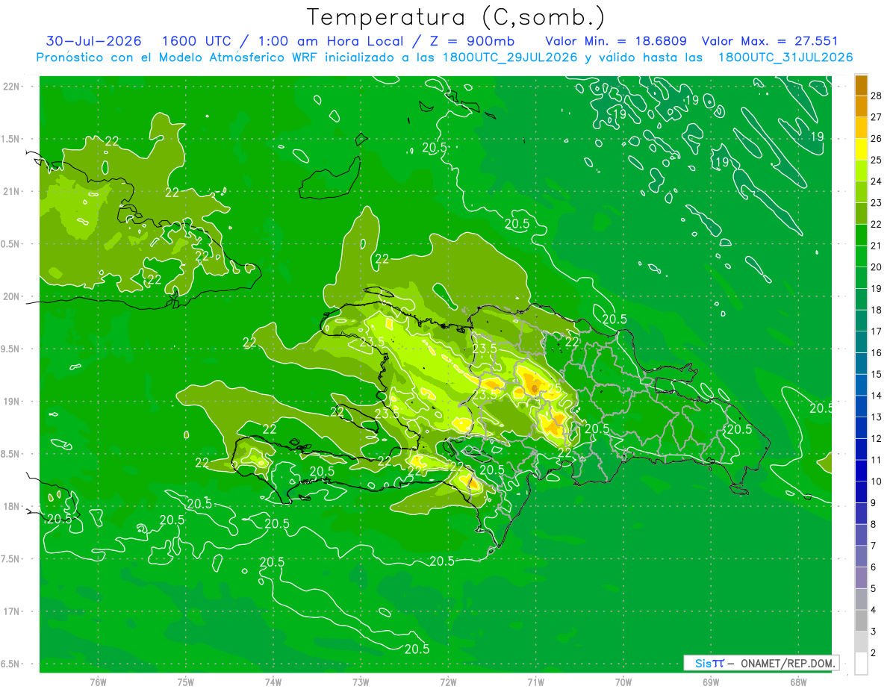Click '1:00 am Hora Local' text
Image resolution: width=896 pixels, height=692 pixels.
(331, 41)
